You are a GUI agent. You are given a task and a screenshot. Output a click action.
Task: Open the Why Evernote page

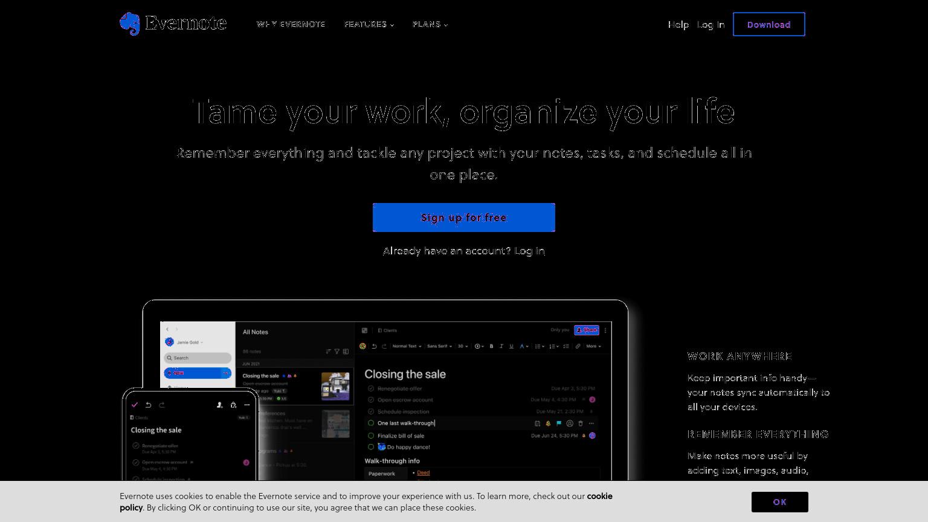291,24
